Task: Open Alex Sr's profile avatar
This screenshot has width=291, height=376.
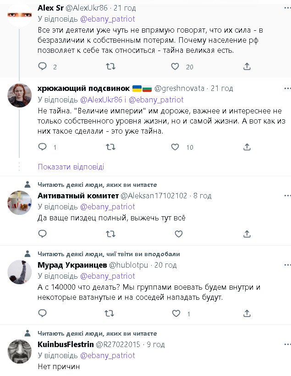Action: (x=20, y=14)
